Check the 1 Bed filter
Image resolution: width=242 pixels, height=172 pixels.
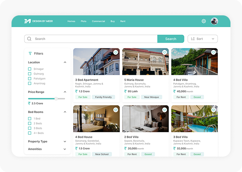click(x=30, y=119)
